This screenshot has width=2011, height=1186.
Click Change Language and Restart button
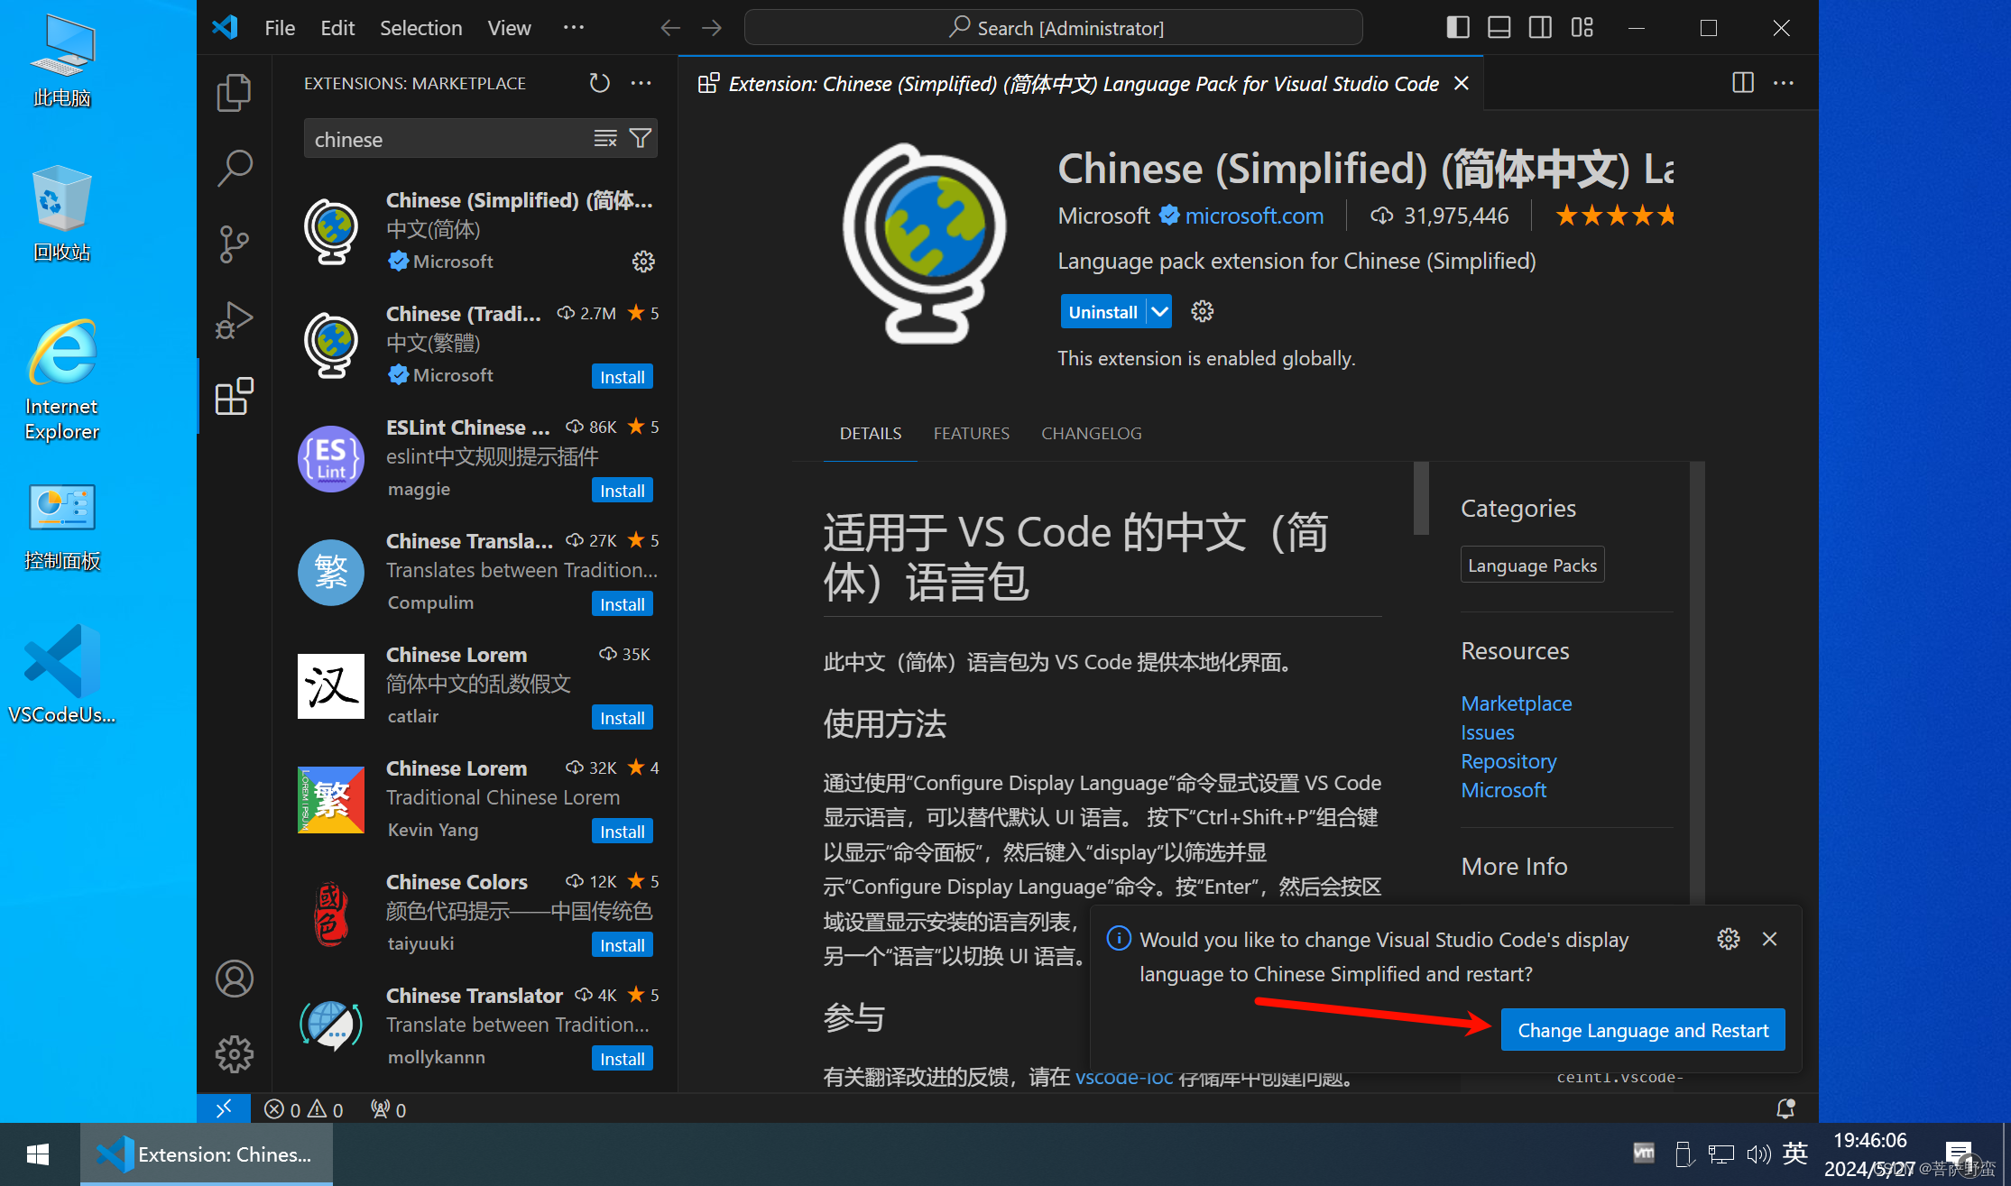click(1642, 1030)
